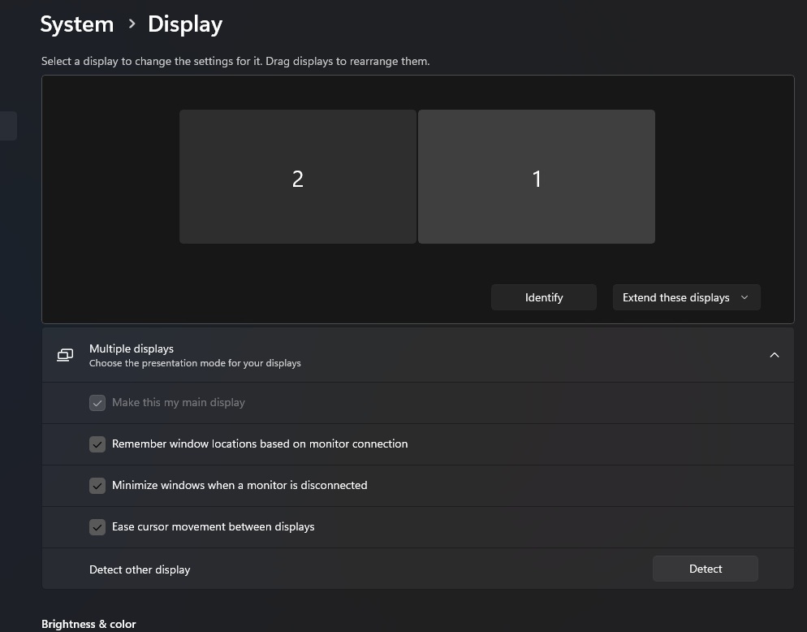807x632 pixels.
Task: Click the Display breadcrumb title
Action: coord(185,24)
